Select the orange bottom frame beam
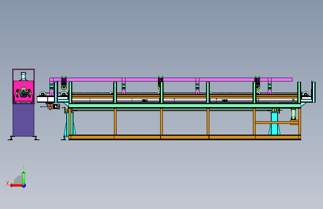This screenshot has width=323, height=209. pos(185,137)
